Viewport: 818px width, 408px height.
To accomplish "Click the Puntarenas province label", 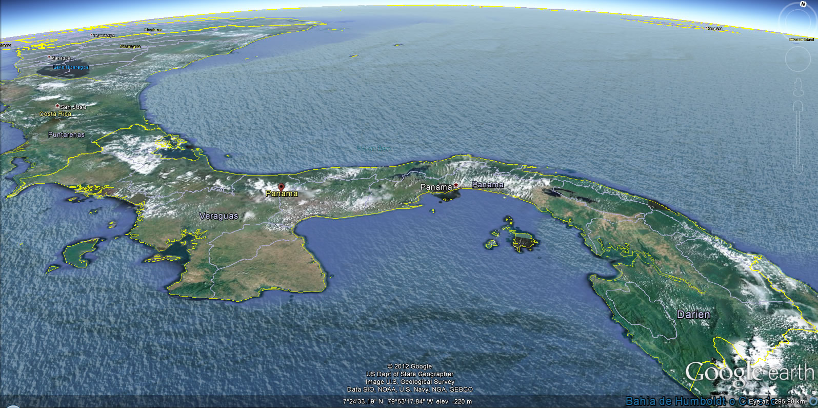I will [66, 134].
